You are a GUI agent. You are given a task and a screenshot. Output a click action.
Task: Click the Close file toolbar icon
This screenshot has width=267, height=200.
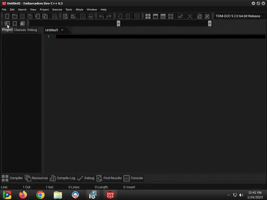pos(37,16)
